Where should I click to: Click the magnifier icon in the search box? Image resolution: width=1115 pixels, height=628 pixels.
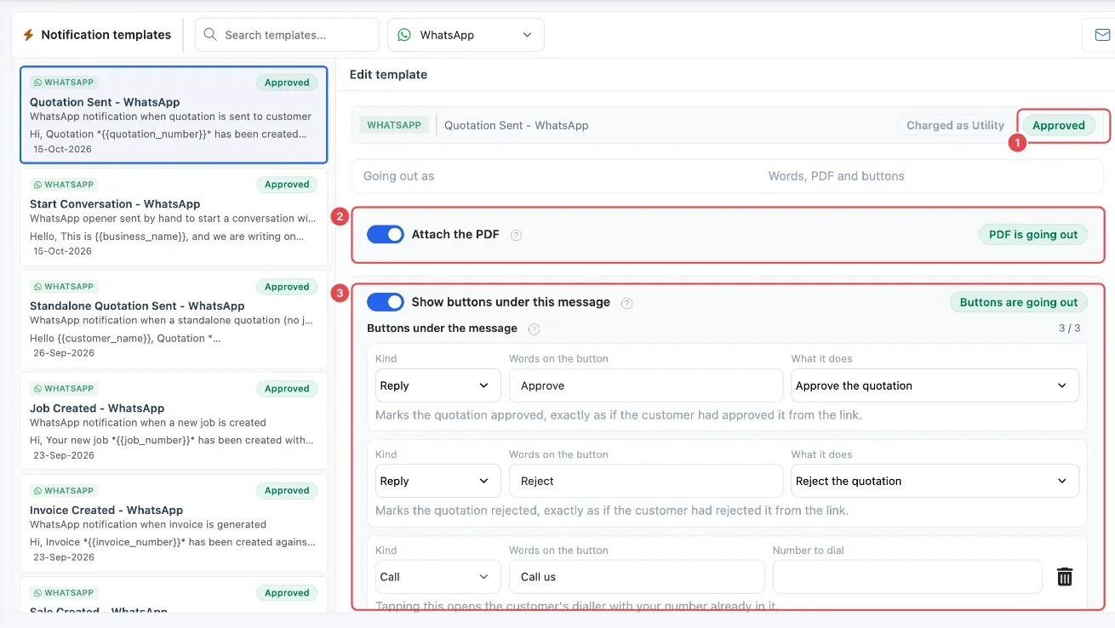tap(211, 35)
